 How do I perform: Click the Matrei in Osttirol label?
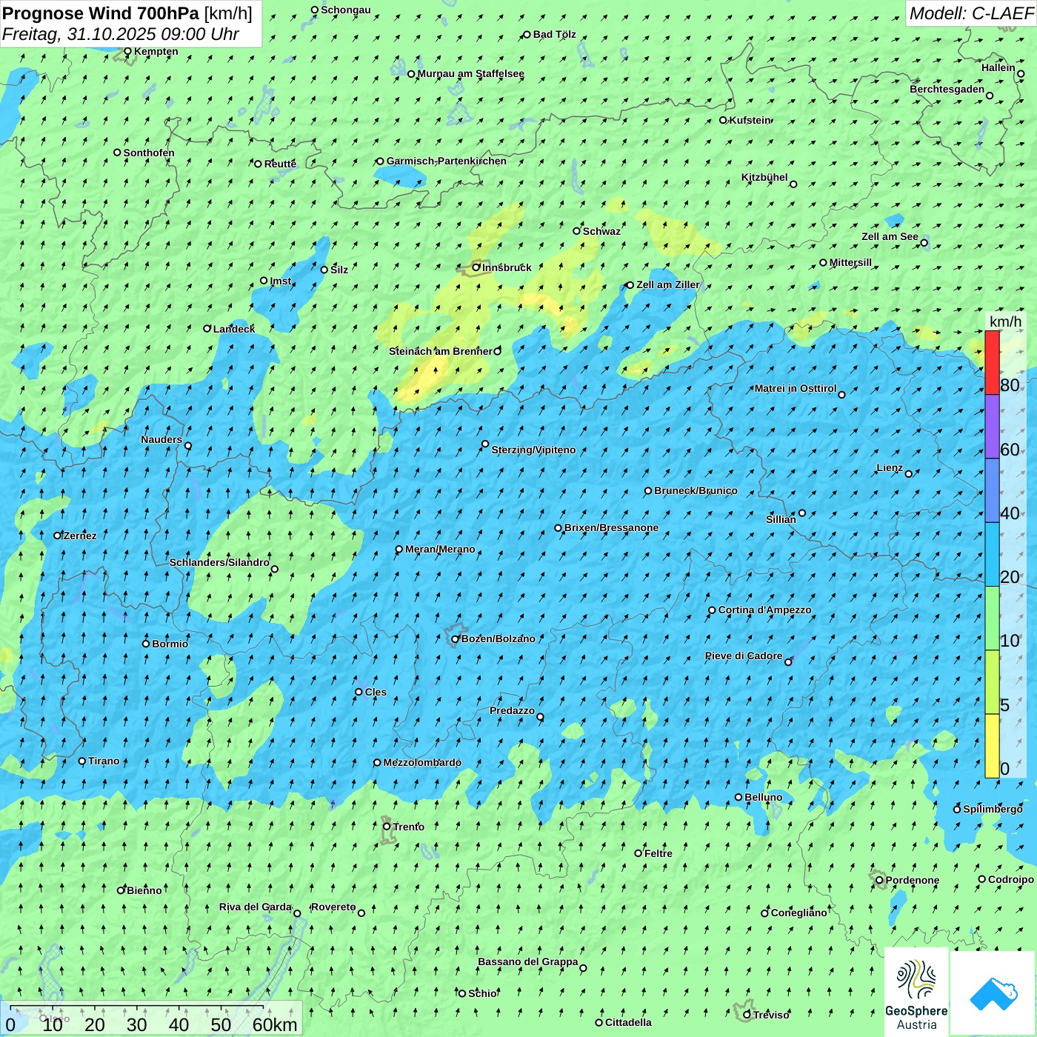(796, 388)
